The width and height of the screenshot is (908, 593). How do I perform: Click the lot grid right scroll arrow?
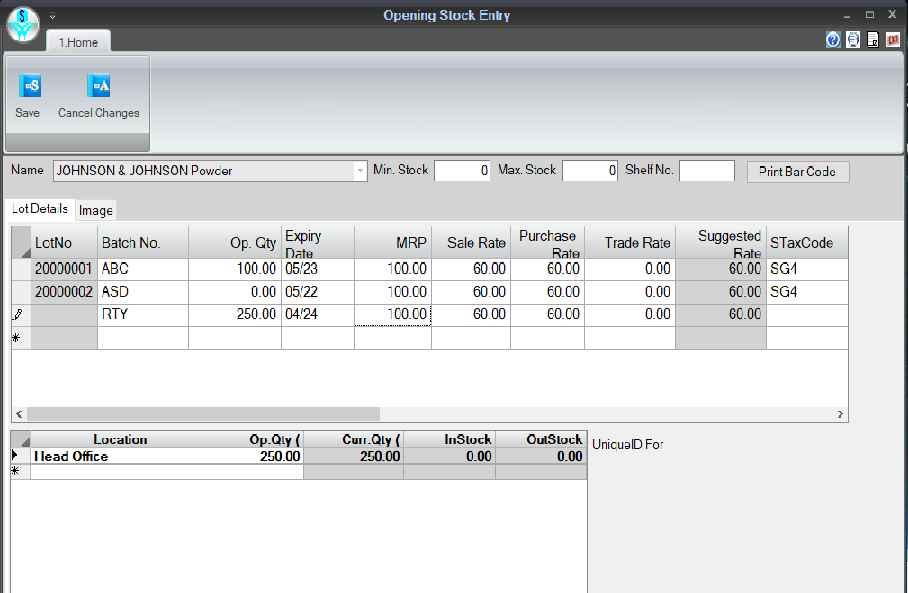point(841,414)
